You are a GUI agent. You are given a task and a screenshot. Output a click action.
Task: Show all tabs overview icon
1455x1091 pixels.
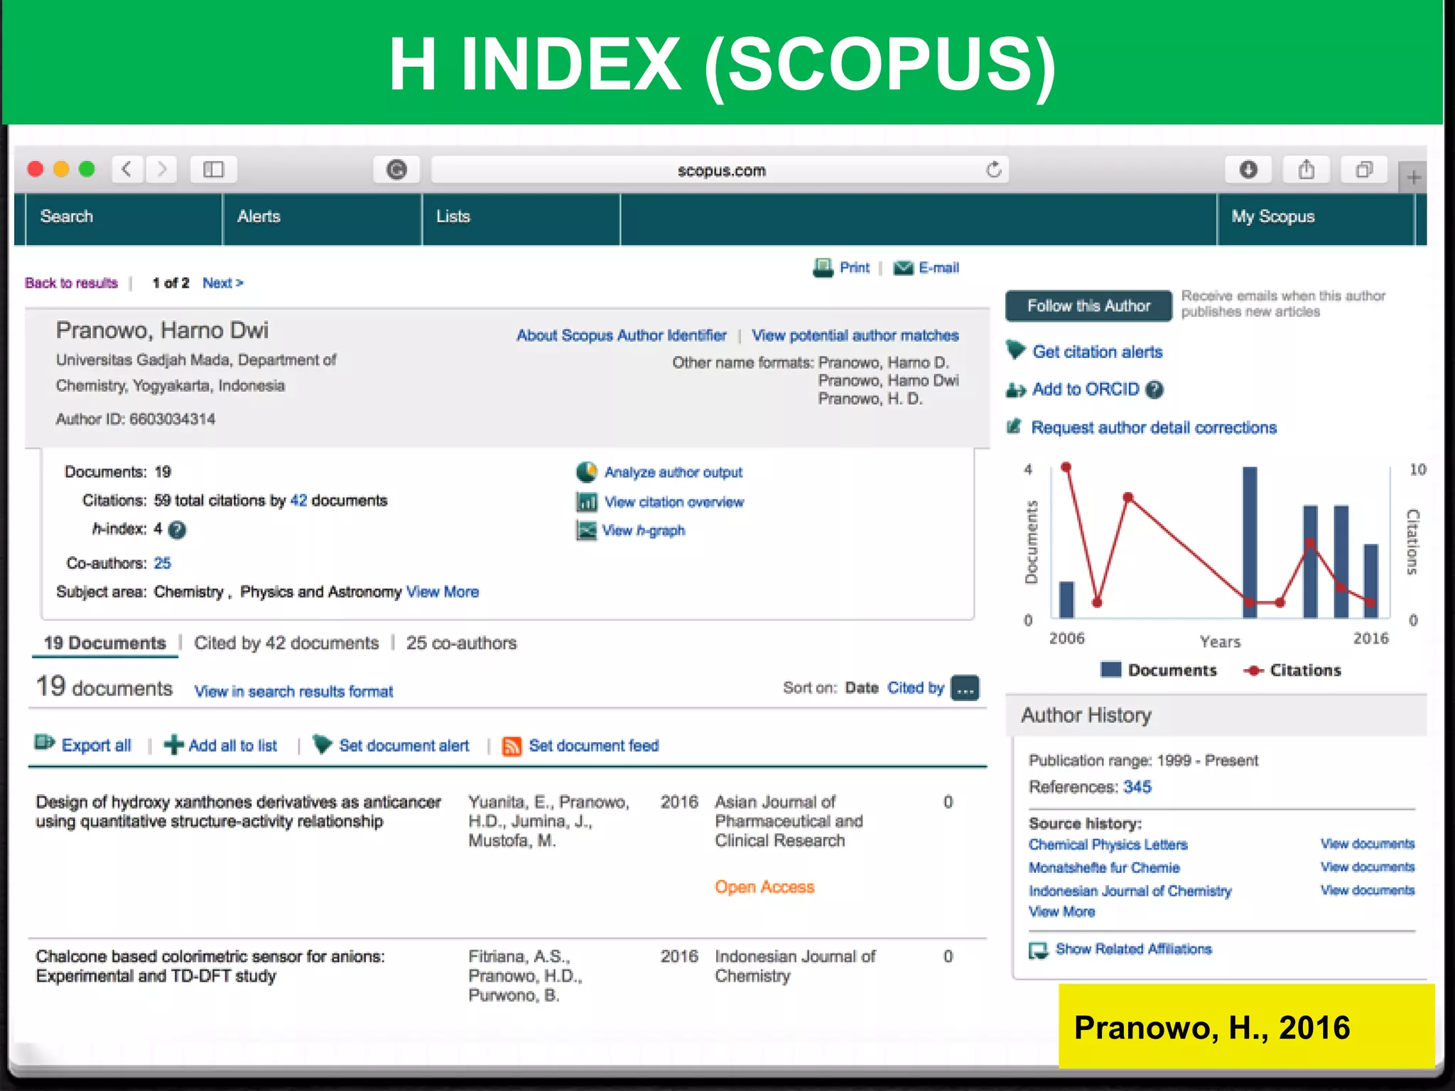[x=1363, y=170]
